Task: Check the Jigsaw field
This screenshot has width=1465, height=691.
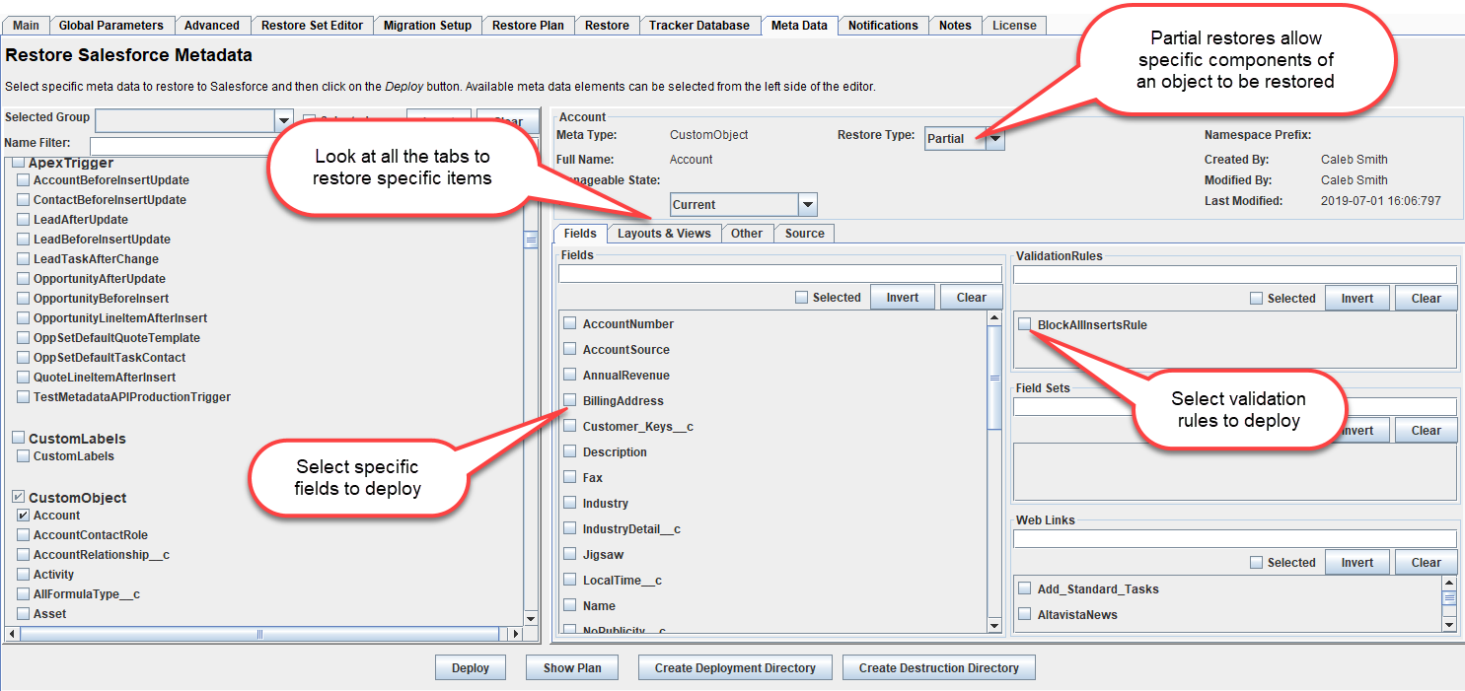Action: tap(570, 555)
